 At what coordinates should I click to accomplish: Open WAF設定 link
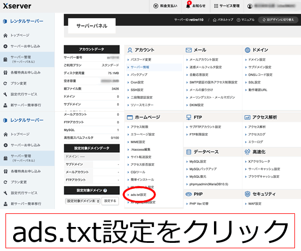coord(254,204)
